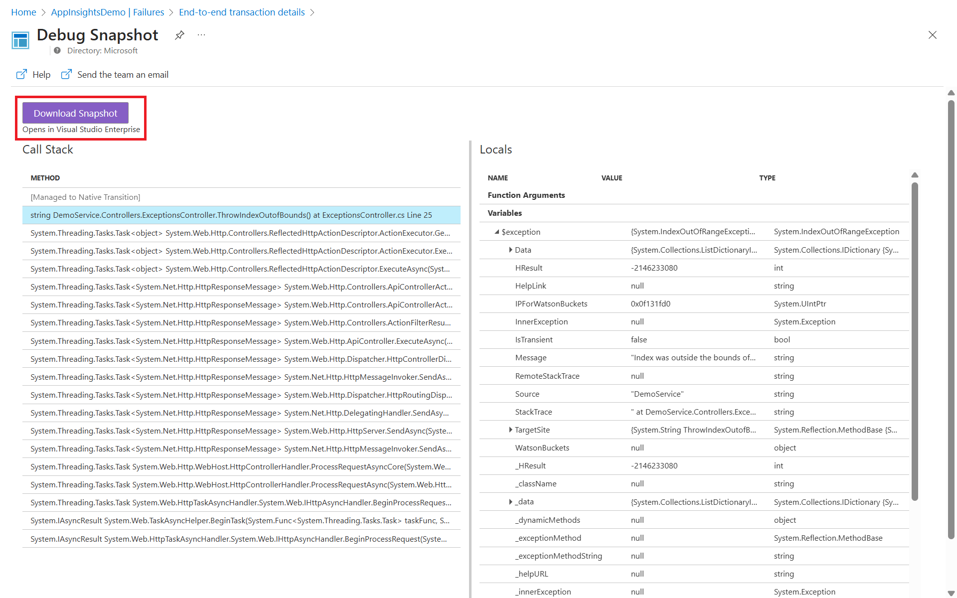This screenshot has height=598, width=957.
Task: Click the Help external link icon
Action: (21, 74)
